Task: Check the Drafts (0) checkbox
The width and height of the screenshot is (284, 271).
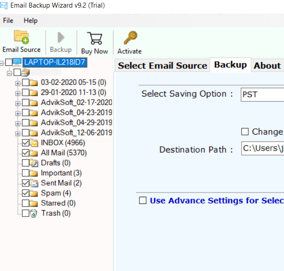Action: pyautogui.click(x=25, y=163)
